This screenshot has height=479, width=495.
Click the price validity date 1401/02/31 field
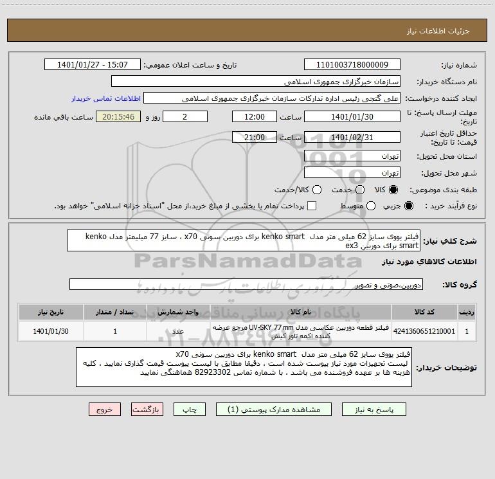352,137
